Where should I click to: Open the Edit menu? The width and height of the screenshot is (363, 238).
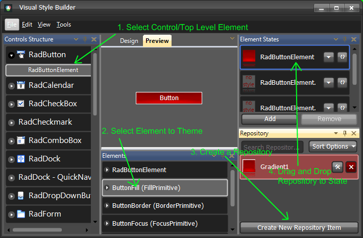(x=27, y=25)
